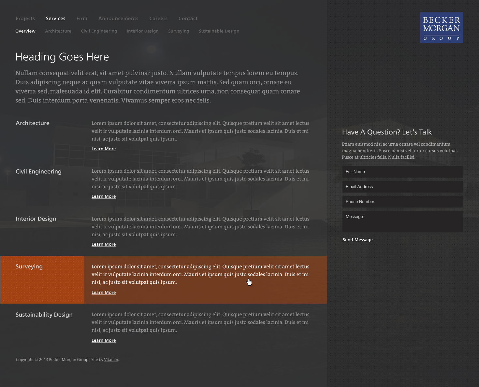This screenshot has height=387, width=479.
Task: Open the Announcements navigation link
Action: [118, 19]
